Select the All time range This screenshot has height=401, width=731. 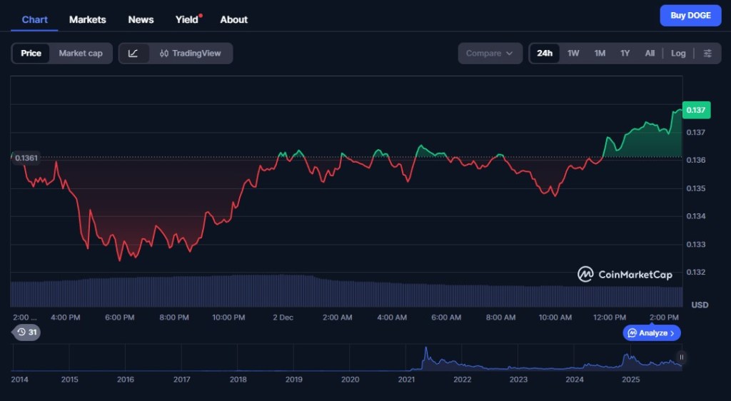coord(650,53)
